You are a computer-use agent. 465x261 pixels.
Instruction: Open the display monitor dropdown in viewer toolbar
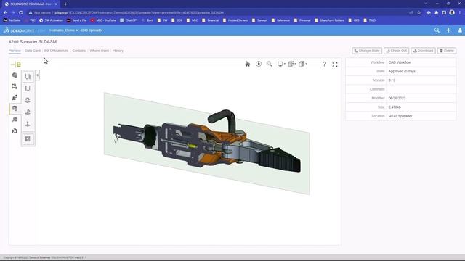[281, 64]
